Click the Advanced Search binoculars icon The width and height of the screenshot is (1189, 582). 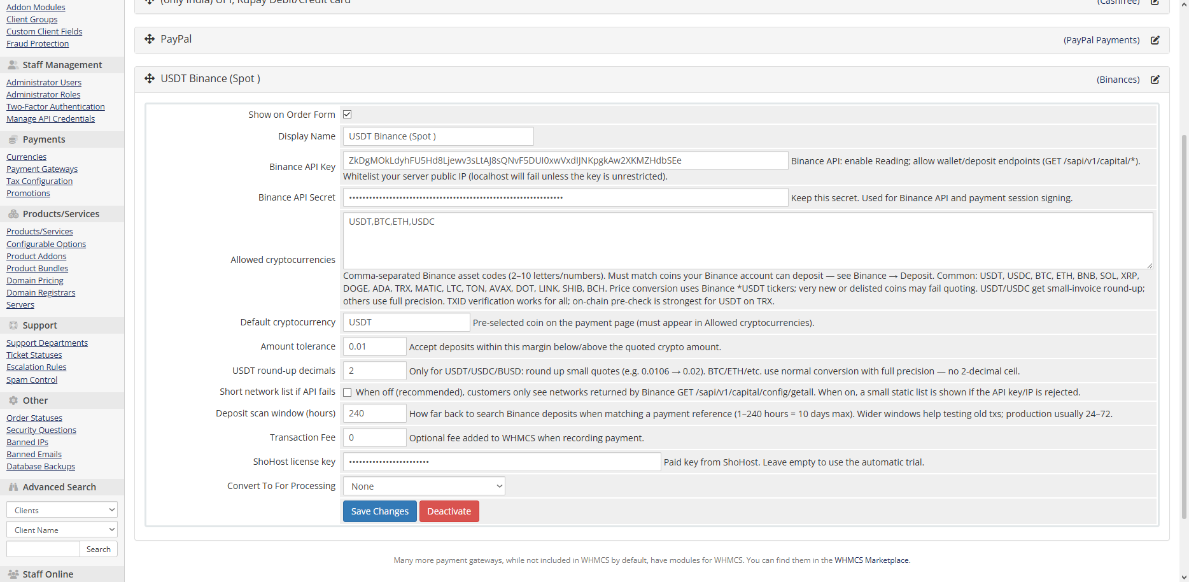(13, 487)
